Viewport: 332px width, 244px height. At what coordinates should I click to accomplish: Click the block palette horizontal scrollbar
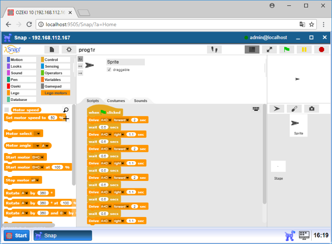click(x=29, y=225)
